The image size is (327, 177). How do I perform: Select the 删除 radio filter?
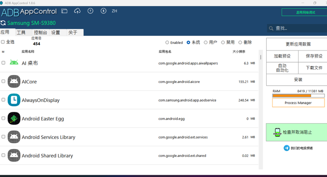click(240, 43)
